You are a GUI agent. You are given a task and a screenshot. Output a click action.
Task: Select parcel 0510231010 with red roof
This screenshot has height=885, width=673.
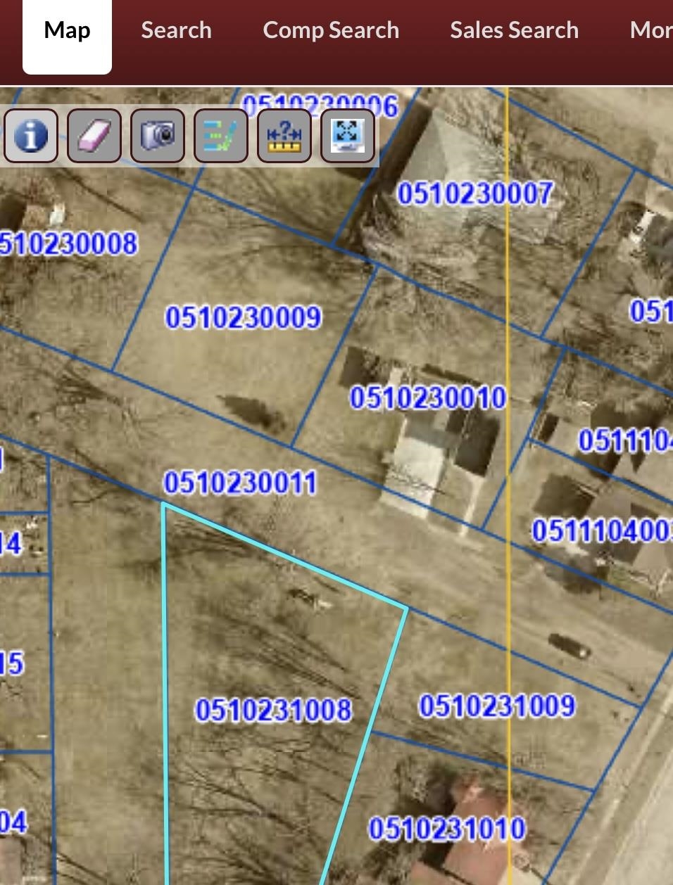point(446,829)
